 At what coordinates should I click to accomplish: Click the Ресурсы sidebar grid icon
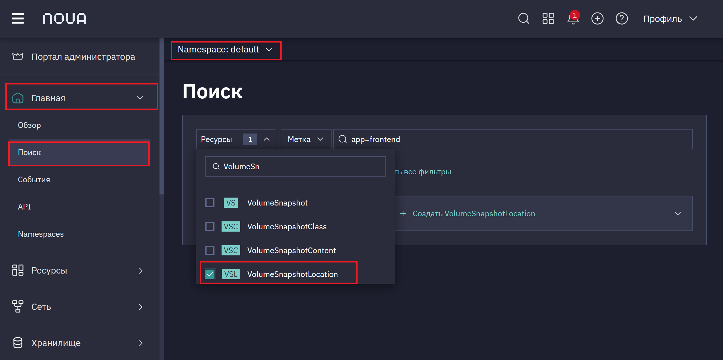pyautogui.click(x=18, y=270)
